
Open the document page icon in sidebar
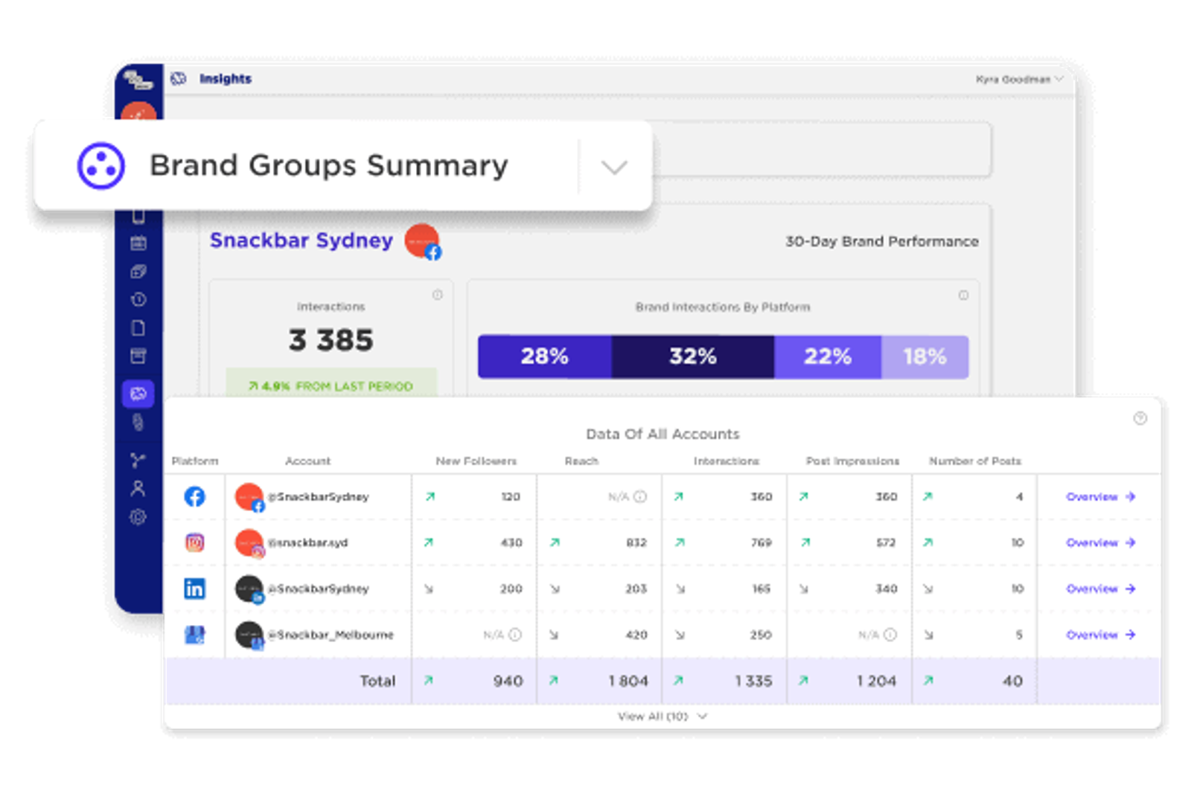pyautogui.click(x=138, y=327)
